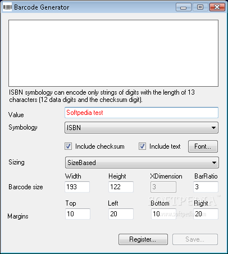This screenshot has width=228, height=254.
Task: Click the Symbology label
Action: (23, 127)
